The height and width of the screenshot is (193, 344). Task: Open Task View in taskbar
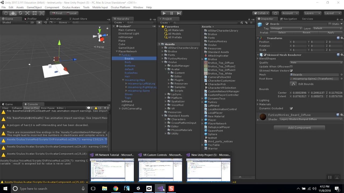[93, 189]
